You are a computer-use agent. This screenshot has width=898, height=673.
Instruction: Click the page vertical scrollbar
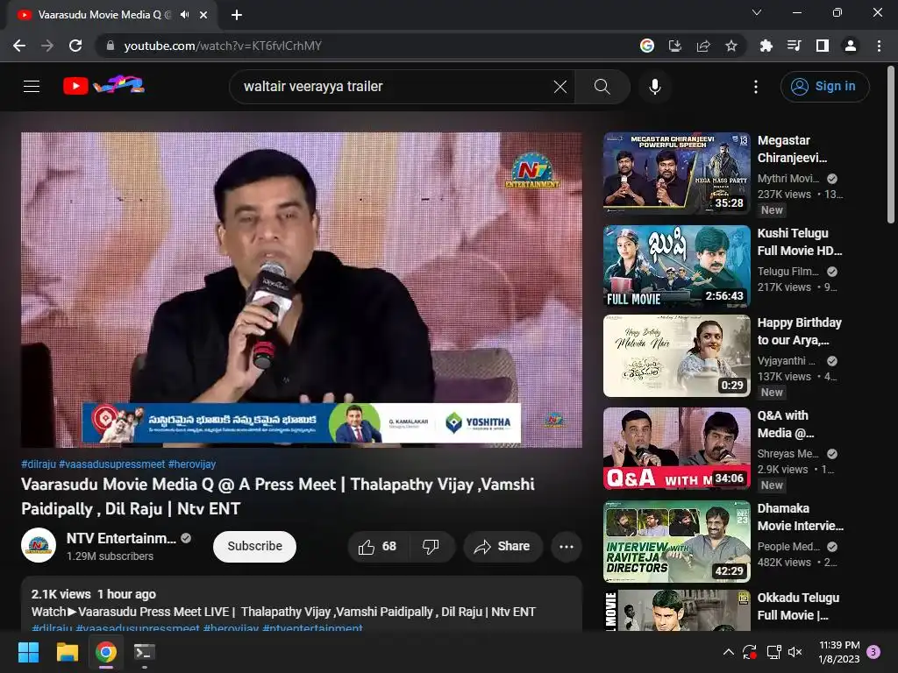891,146
